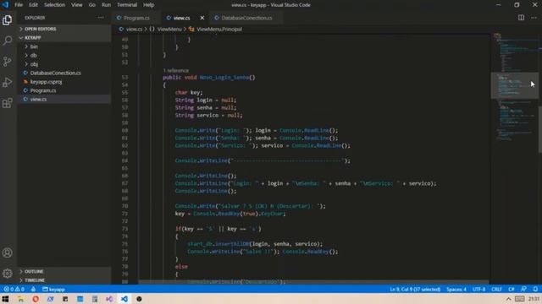542x304 pixels.
Task: Open the Run and Debug view
Action: pos(8,82)
